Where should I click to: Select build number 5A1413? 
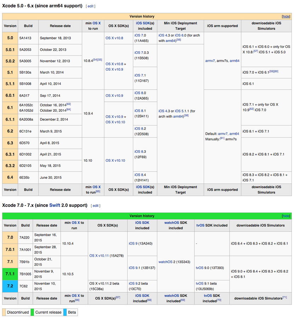(x=26, y=38)
